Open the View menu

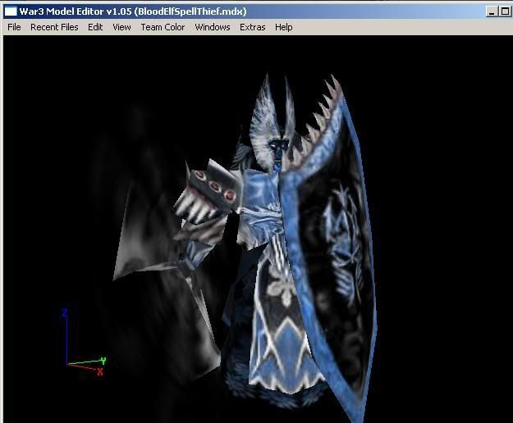pos(121,27)
